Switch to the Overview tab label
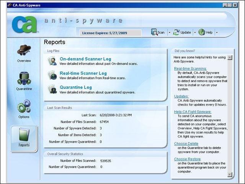245x184 pixels. coord(24,61)
